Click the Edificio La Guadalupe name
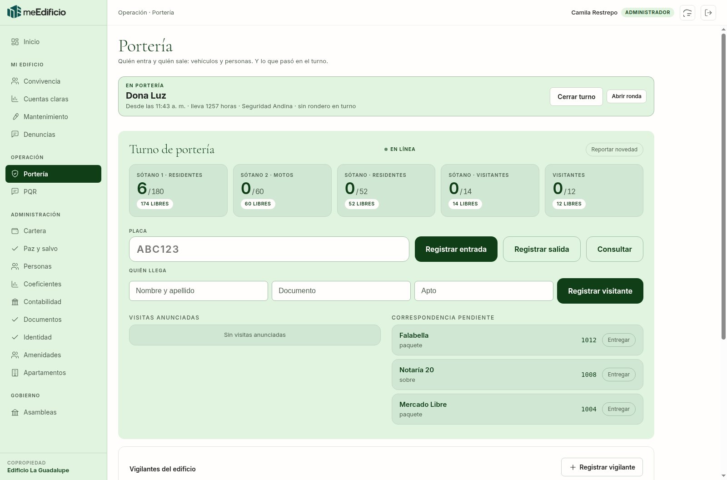Image resolution: width=727 pixels, height=480 pixels. click(x=38, y=470)
